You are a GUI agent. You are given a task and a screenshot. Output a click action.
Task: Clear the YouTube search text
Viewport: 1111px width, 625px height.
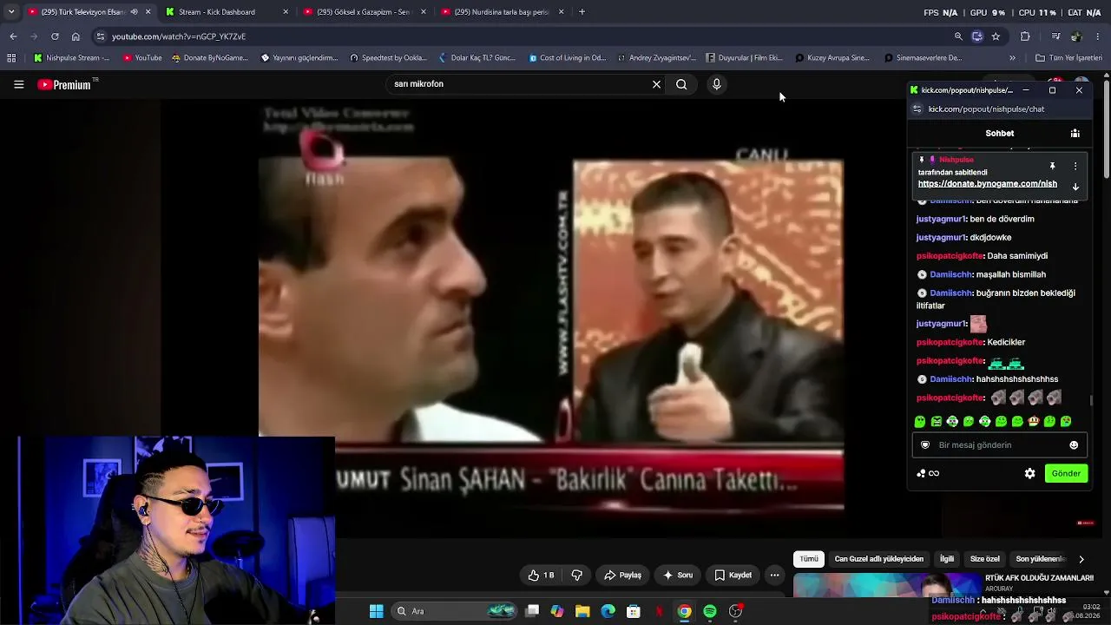click(x=656, y=84)
